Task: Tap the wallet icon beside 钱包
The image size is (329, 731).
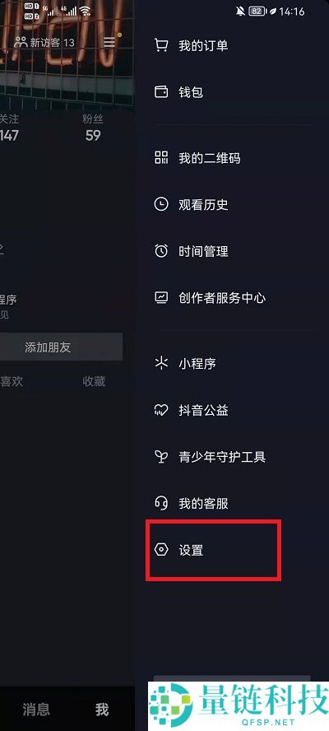Action: click(161, 92)
